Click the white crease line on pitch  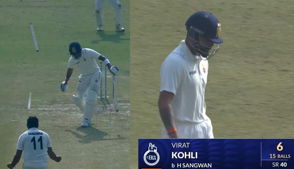pos(30,101)
